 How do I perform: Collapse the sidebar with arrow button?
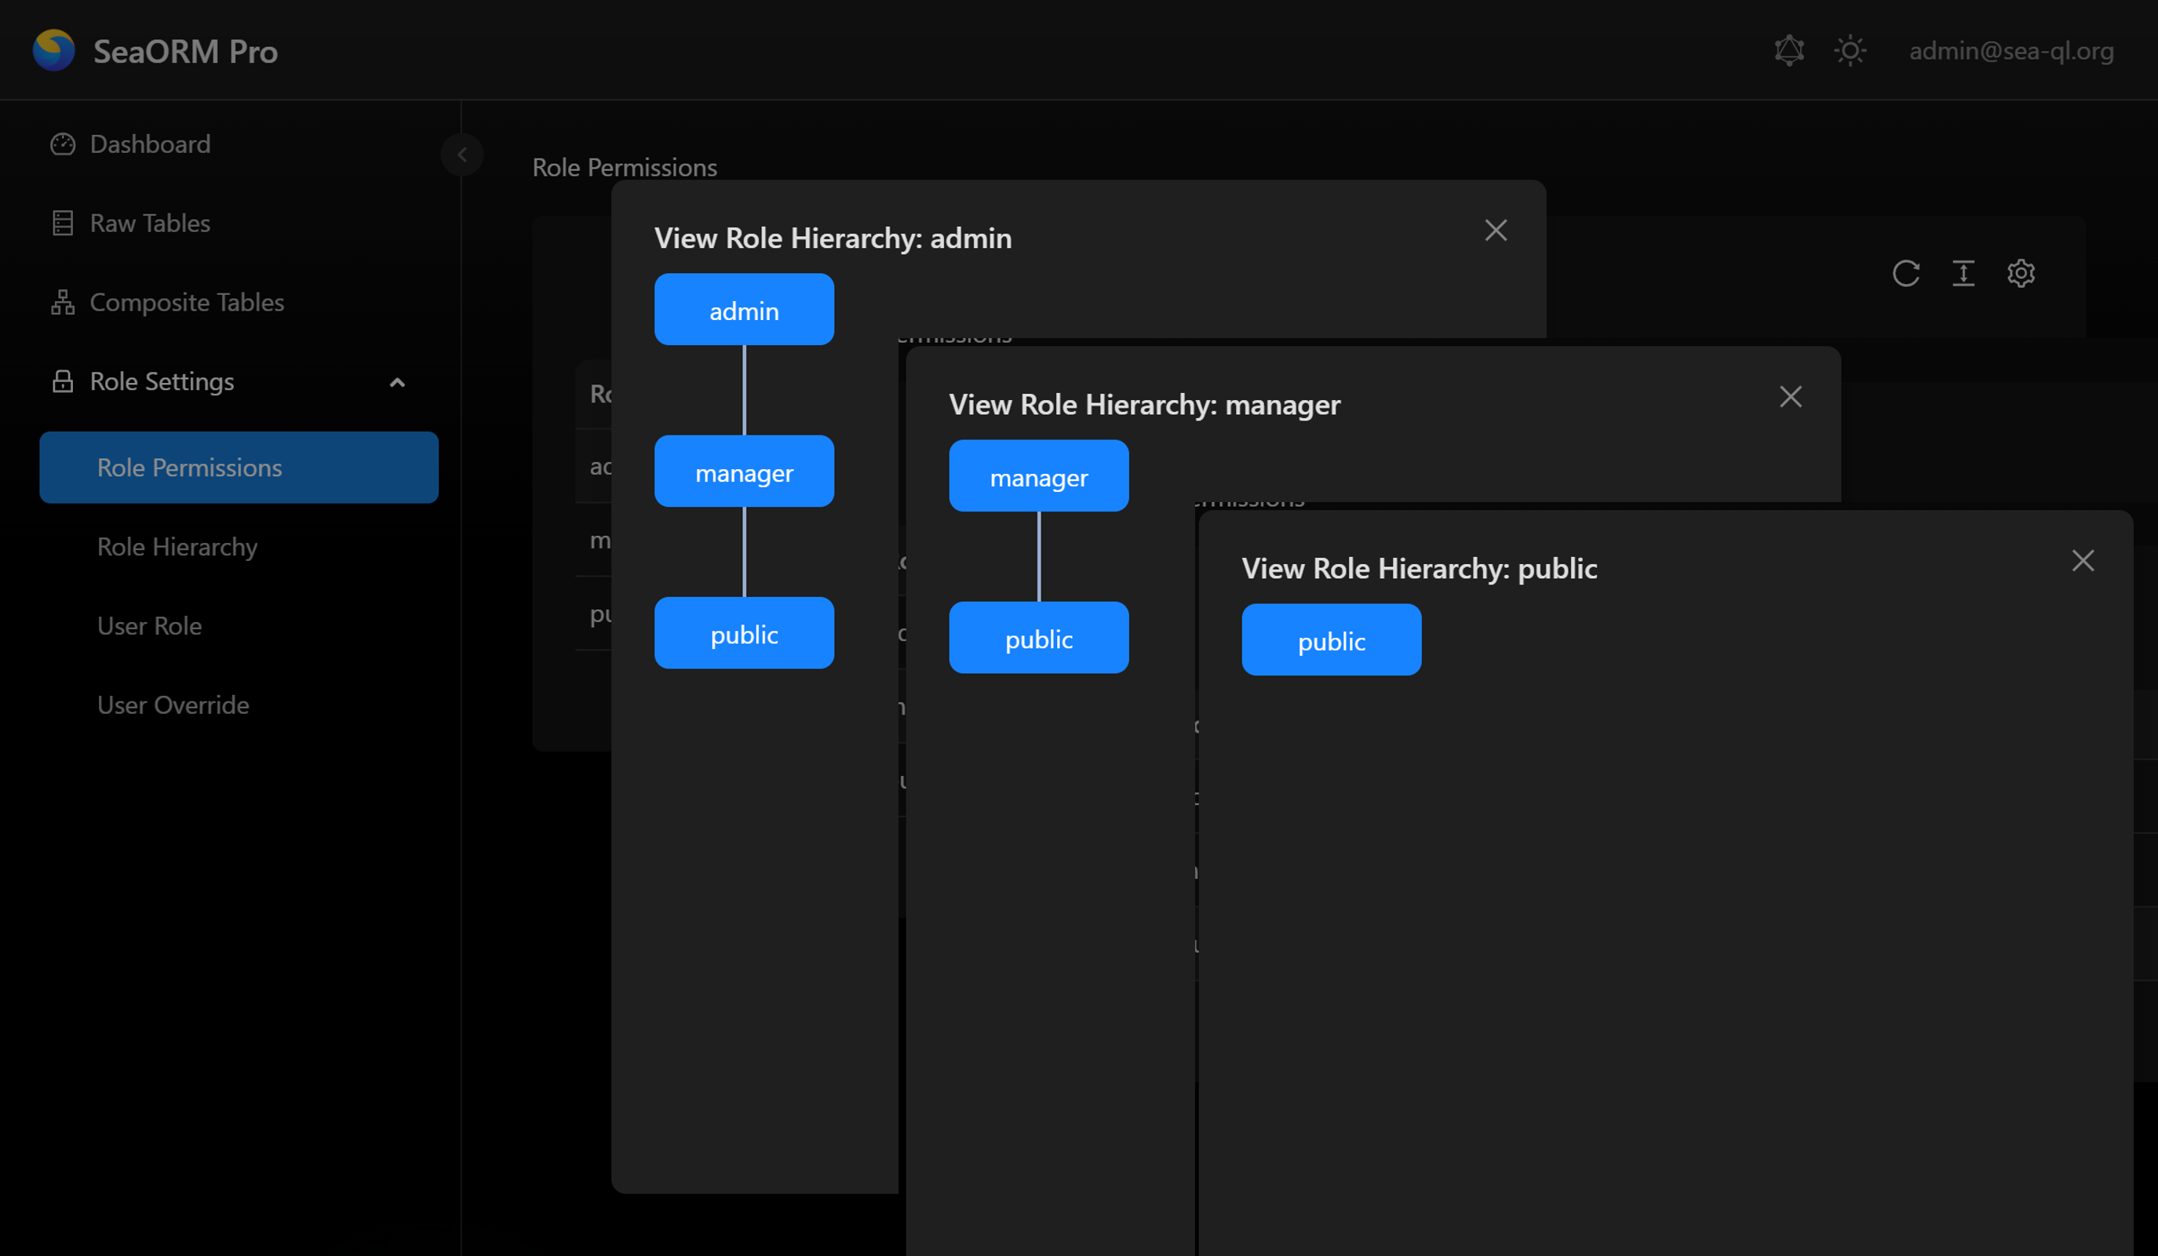pyautogui.click(x=462, y=155)
